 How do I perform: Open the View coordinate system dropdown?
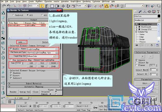(85, 6)
